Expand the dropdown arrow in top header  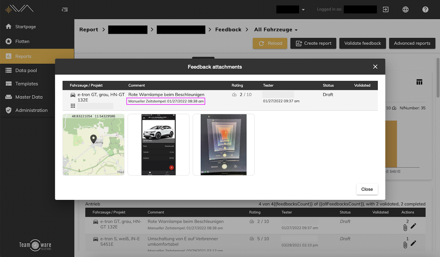pyautogui.click(x=303, y=10)
